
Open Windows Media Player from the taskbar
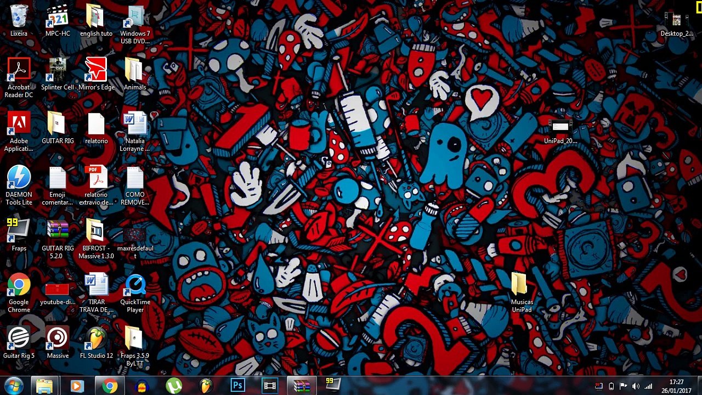[x=77, y=386]
